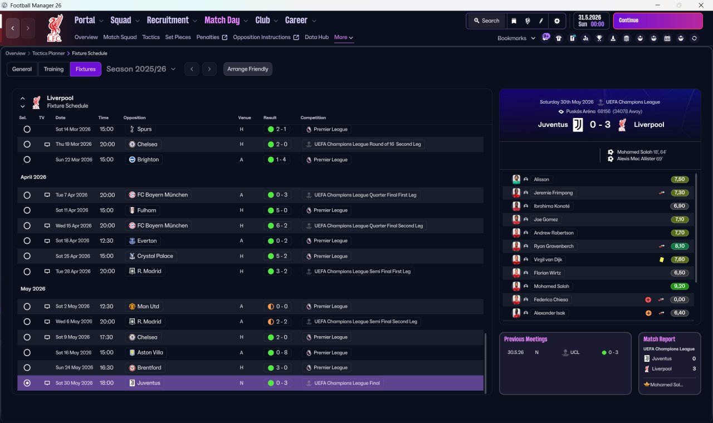Open the calendar bookmark icon
Image resolution: width=713 pixels, height=423 pixels.
click(x=667, y=38)
